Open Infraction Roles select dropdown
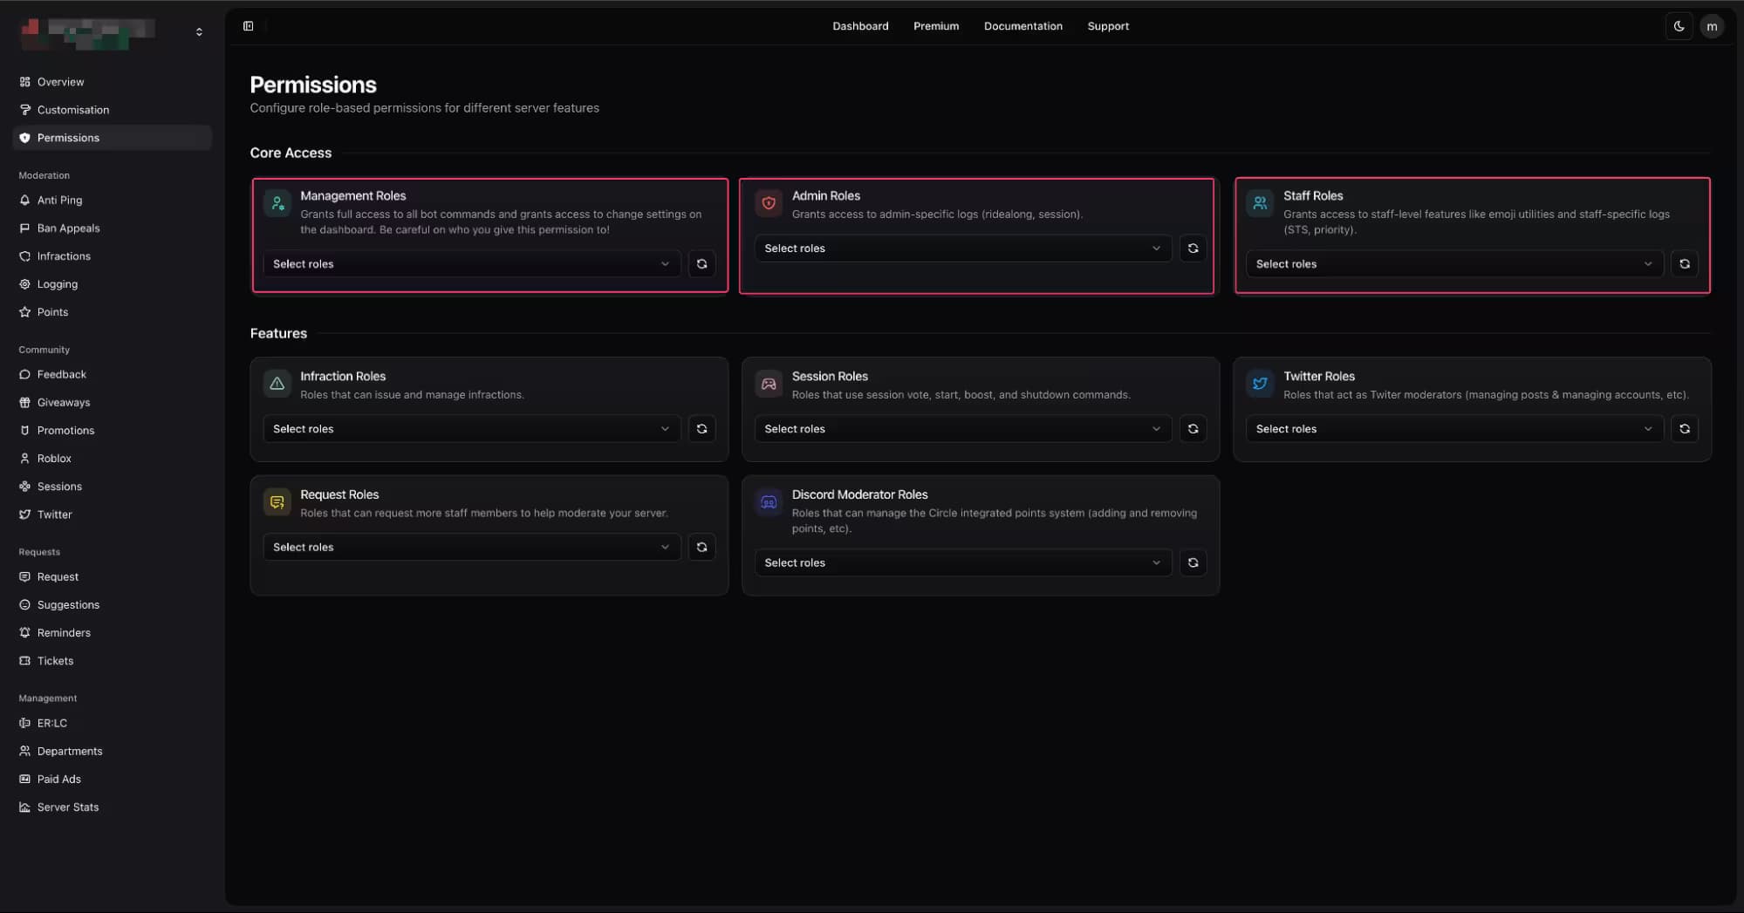Screen dimensions: 1744x913 (x=471, y=429)
